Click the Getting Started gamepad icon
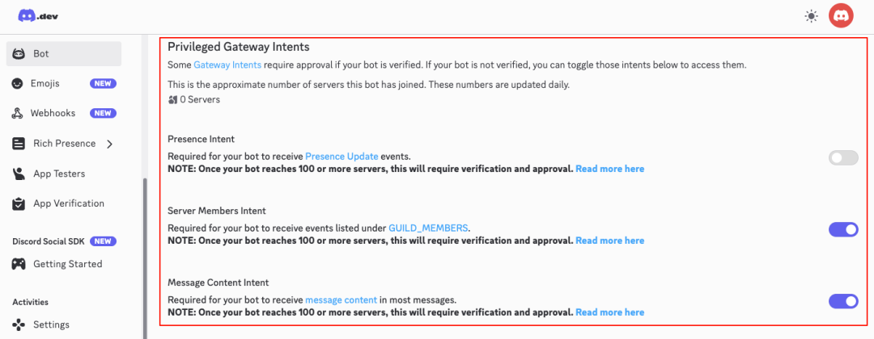This screenshot has width=874, height=339. click(x=18, y=264)
